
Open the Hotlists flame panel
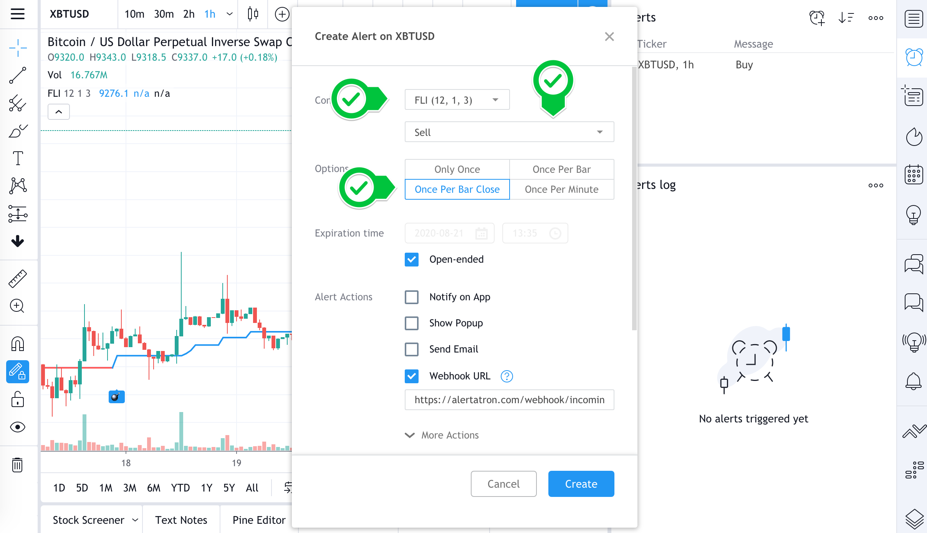point(914,137)
